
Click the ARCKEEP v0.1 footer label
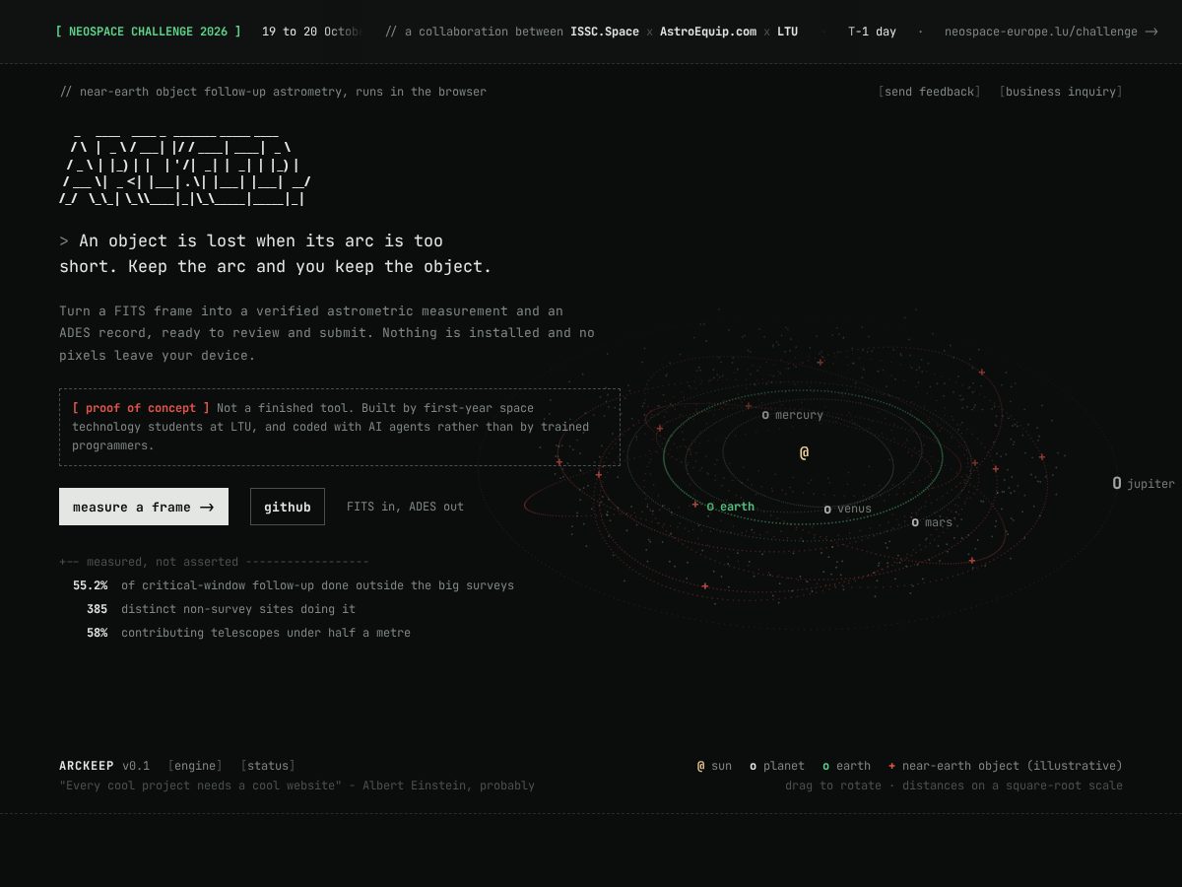coord(104,766)
